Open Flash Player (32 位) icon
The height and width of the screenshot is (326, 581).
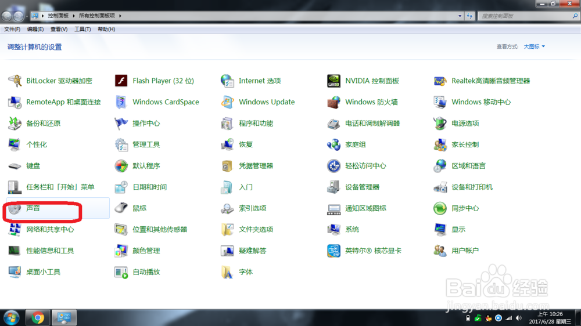(x=121, y=81)
